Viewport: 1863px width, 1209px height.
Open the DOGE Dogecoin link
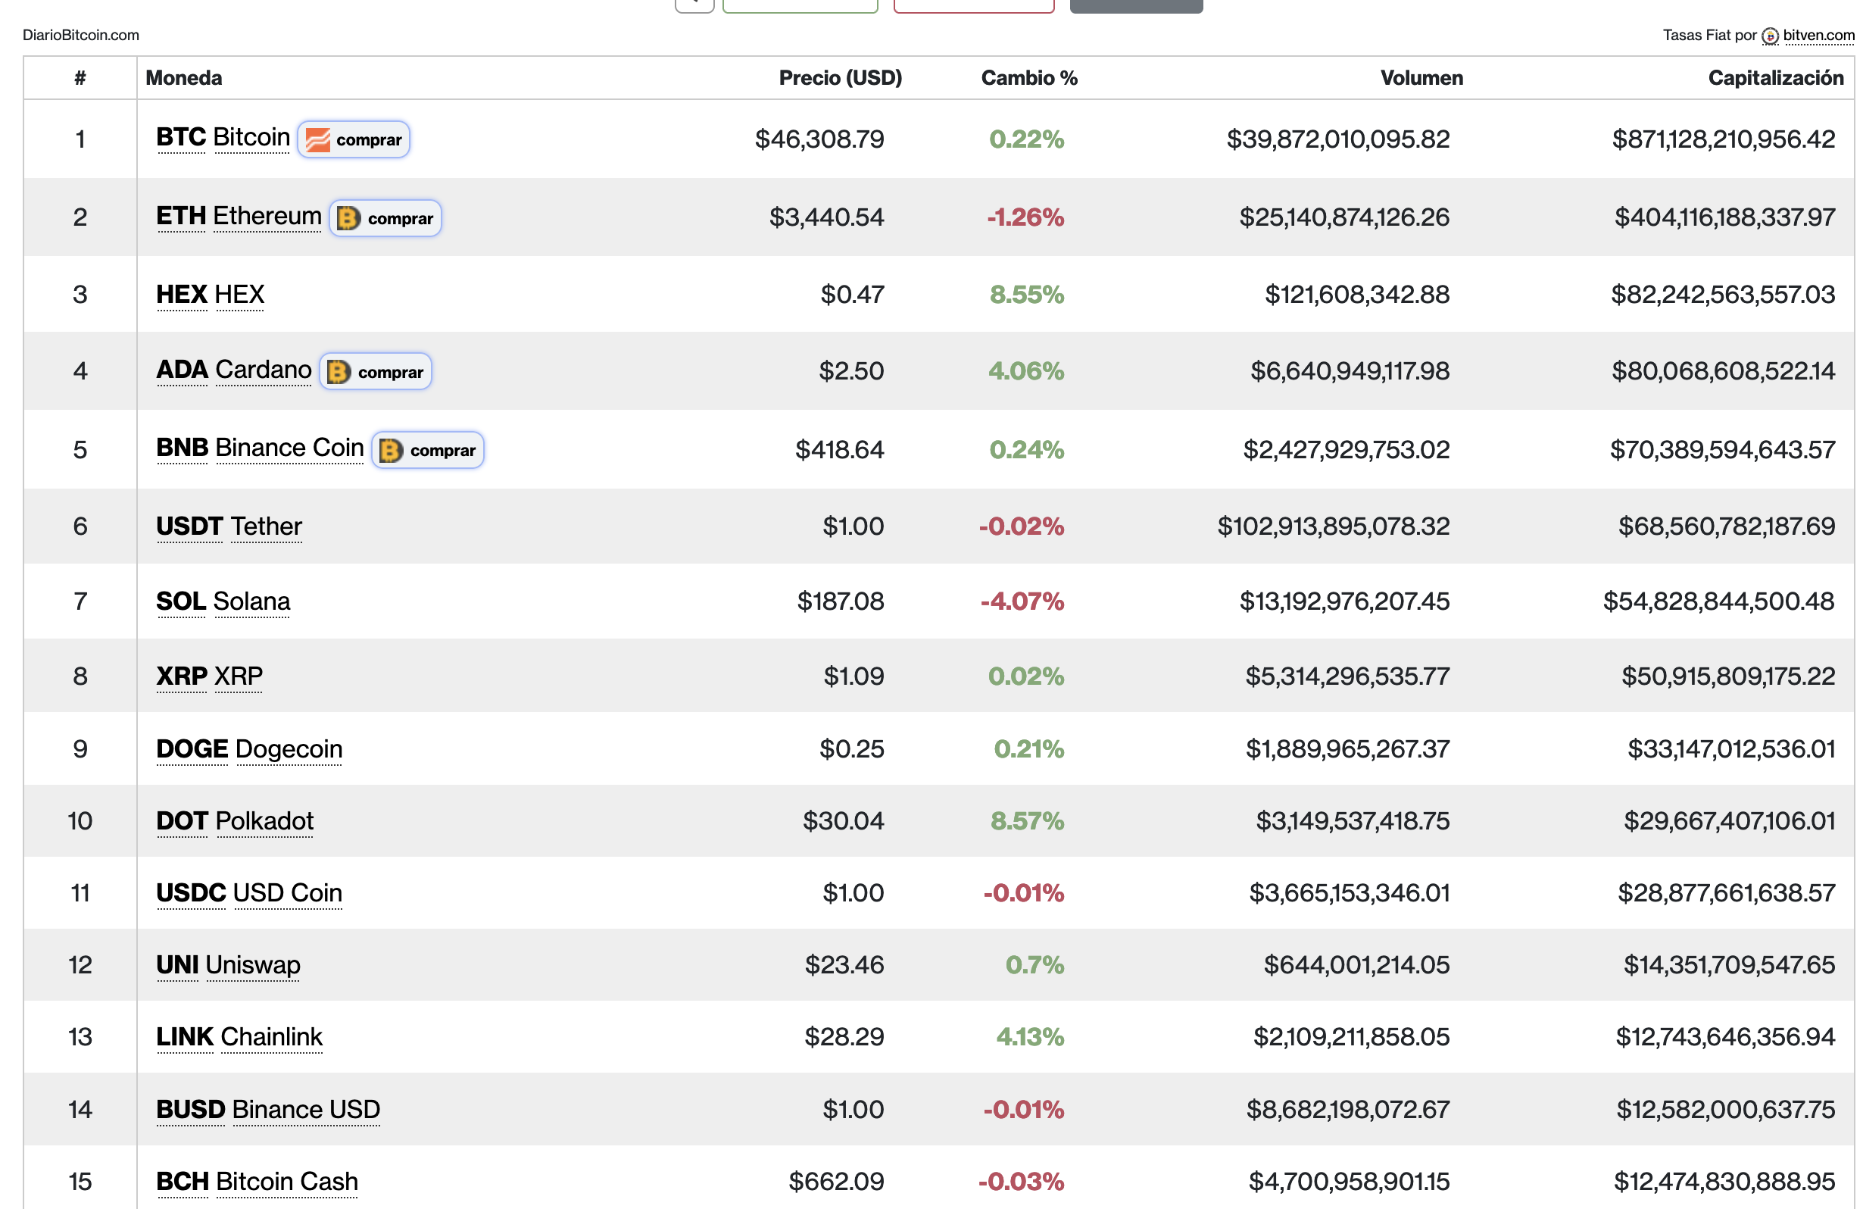pyautogui.click(x=250, y=749)
